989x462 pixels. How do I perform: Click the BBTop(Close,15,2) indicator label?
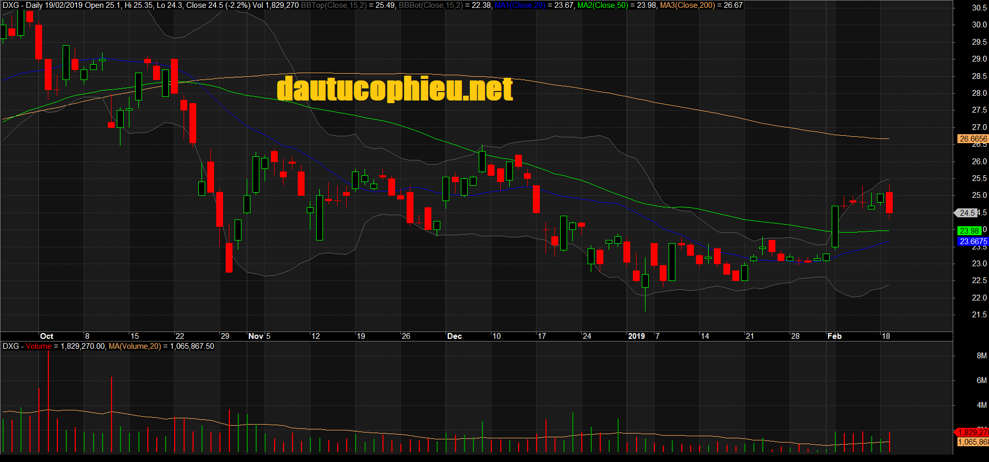point(333,5)
